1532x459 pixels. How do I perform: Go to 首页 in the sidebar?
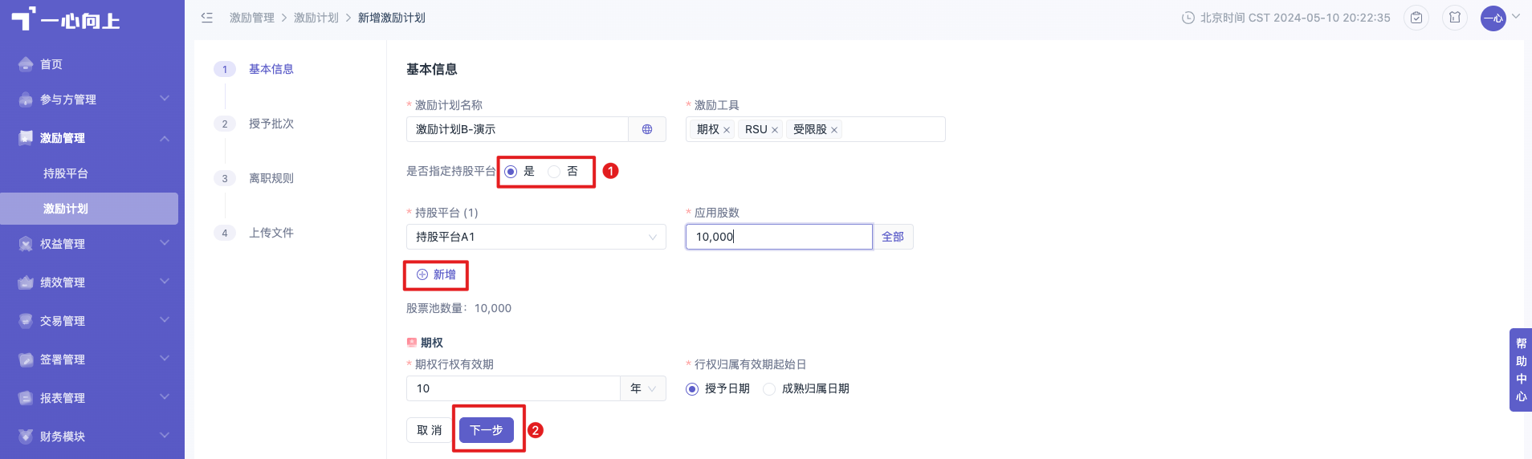coord(51,64)
